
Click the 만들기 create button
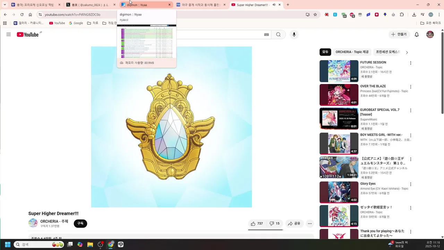point(399,34)
